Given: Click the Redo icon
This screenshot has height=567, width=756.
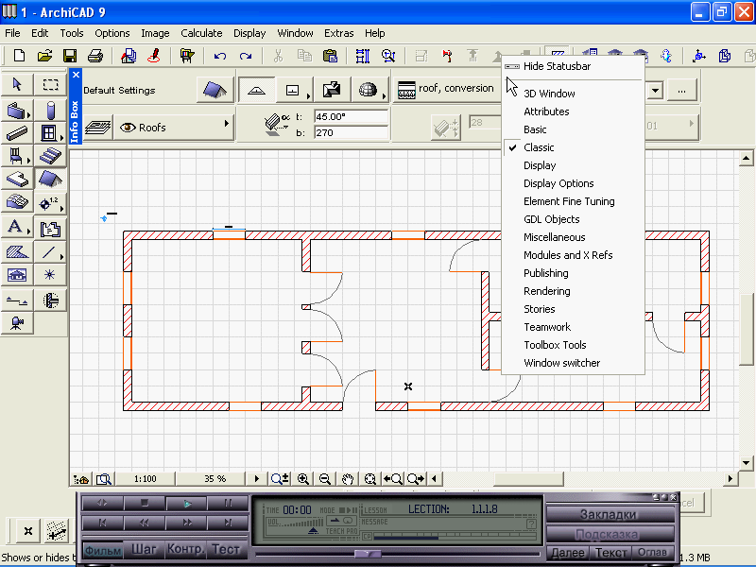Looking at the screenshot, I should click(246, 56).
